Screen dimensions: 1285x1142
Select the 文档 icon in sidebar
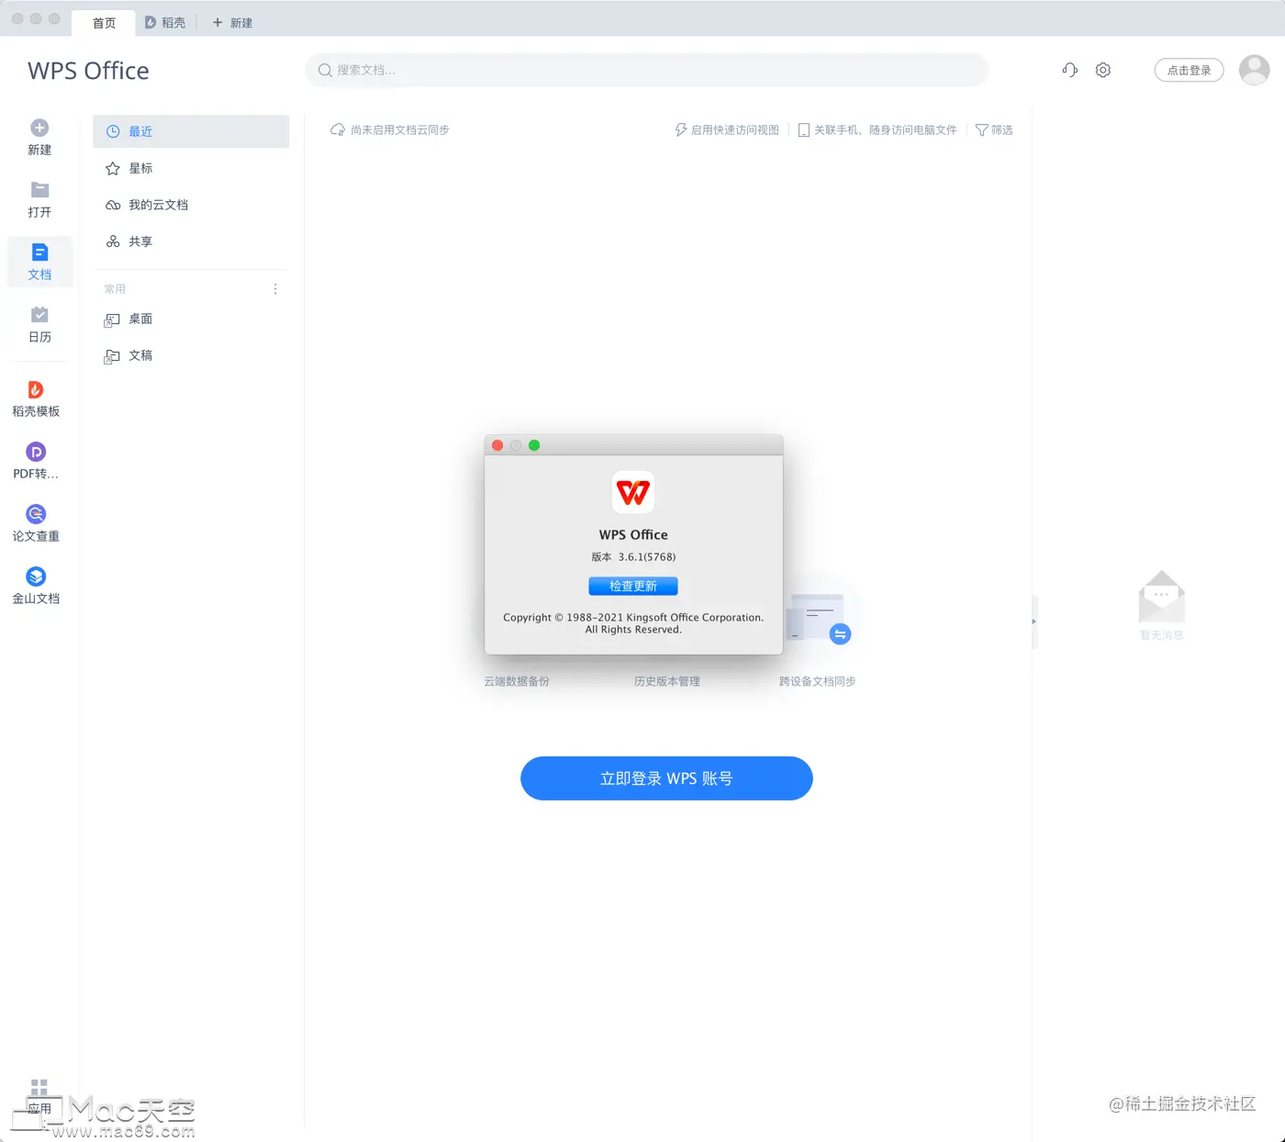pos(39,252)
